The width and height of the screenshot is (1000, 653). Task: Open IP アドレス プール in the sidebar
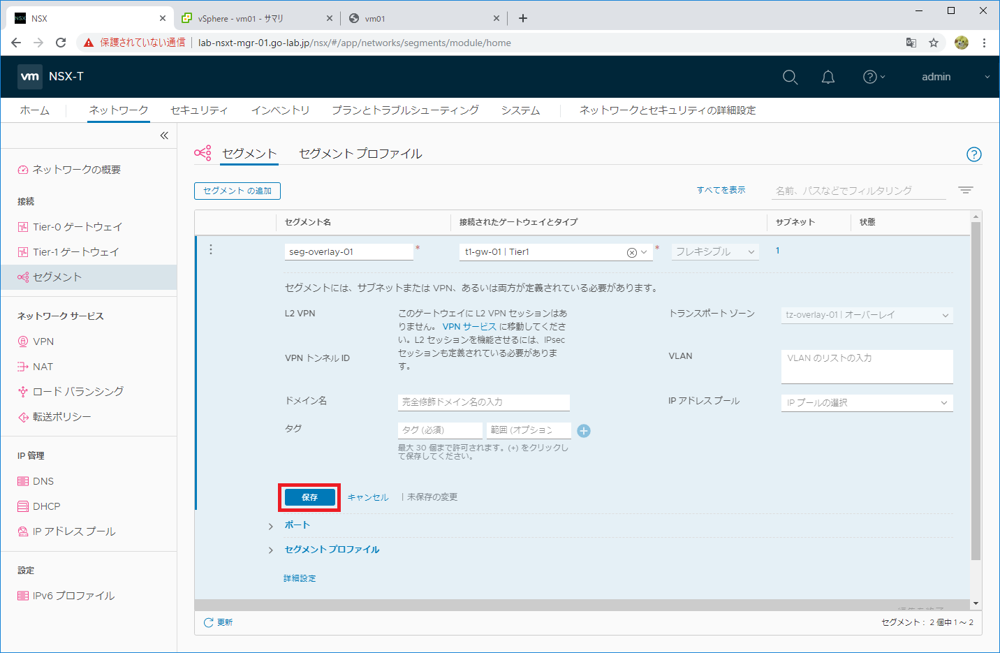(x=74, y=531)
